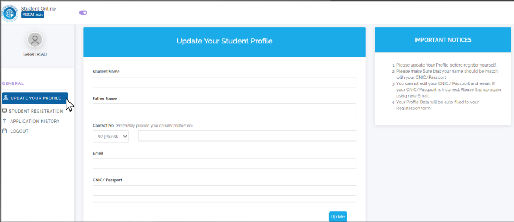514x222 pixels.
Task: Click the Email input field
Action: [x=224, y=164]
